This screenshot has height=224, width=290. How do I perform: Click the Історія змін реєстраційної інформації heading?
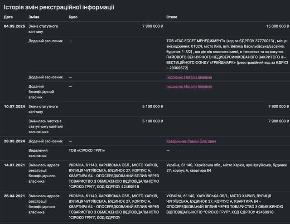[59, 7]
